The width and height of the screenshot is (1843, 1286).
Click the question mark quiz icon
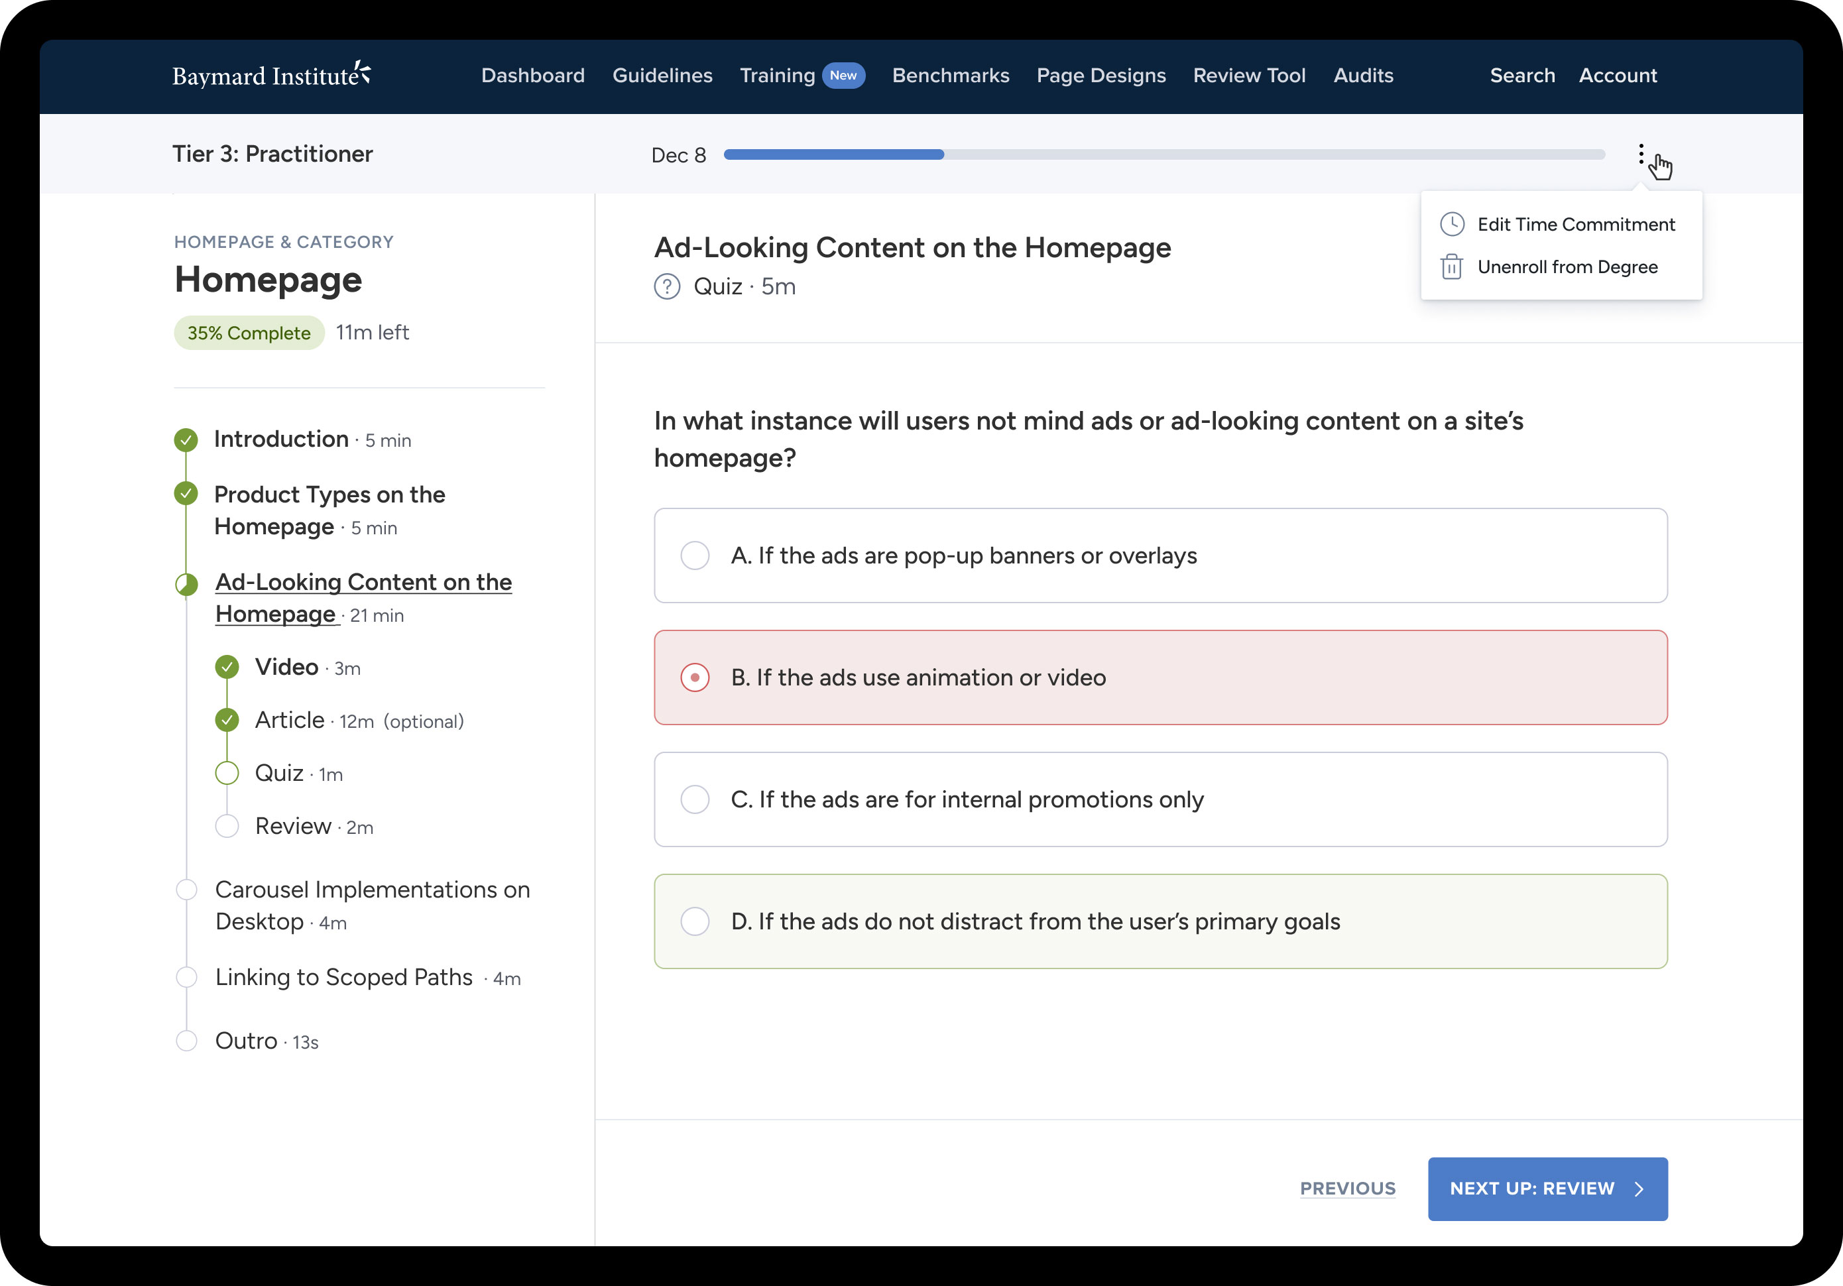tap(666, 286)
